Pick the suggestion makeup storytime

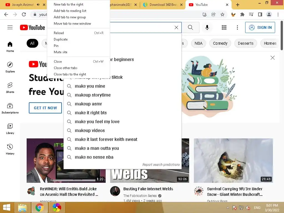(123, 95)
